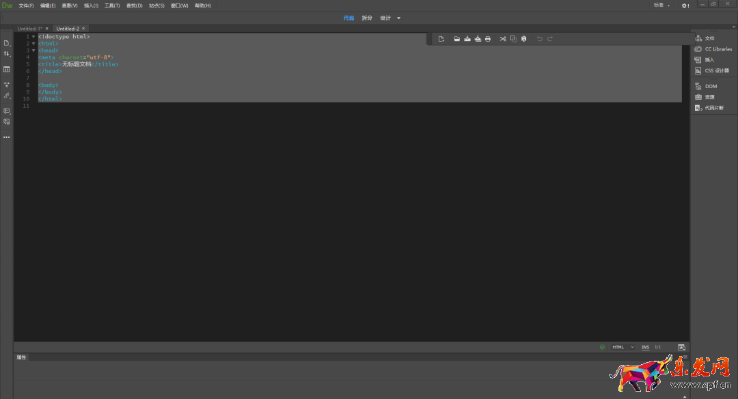The width and height of the screenshot is (738, 399).
Task: Switch to 拆分 split view
Action: click(x=367, y=18)
